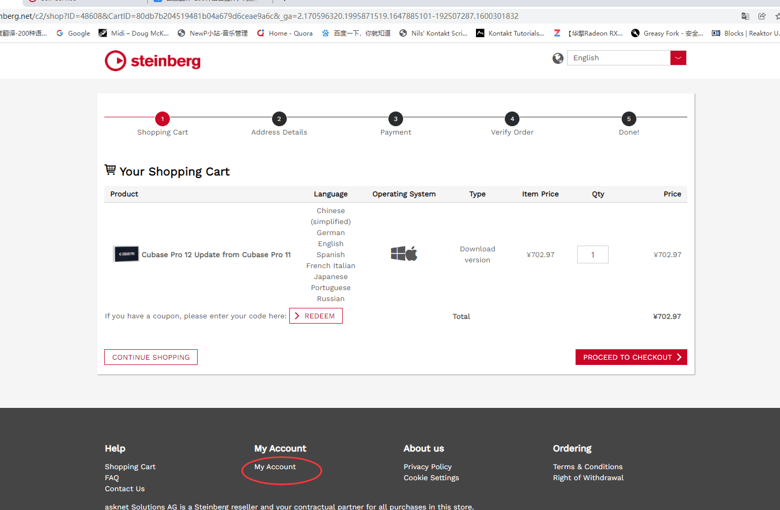Click the REDEEM coupon button

(316, 316)
